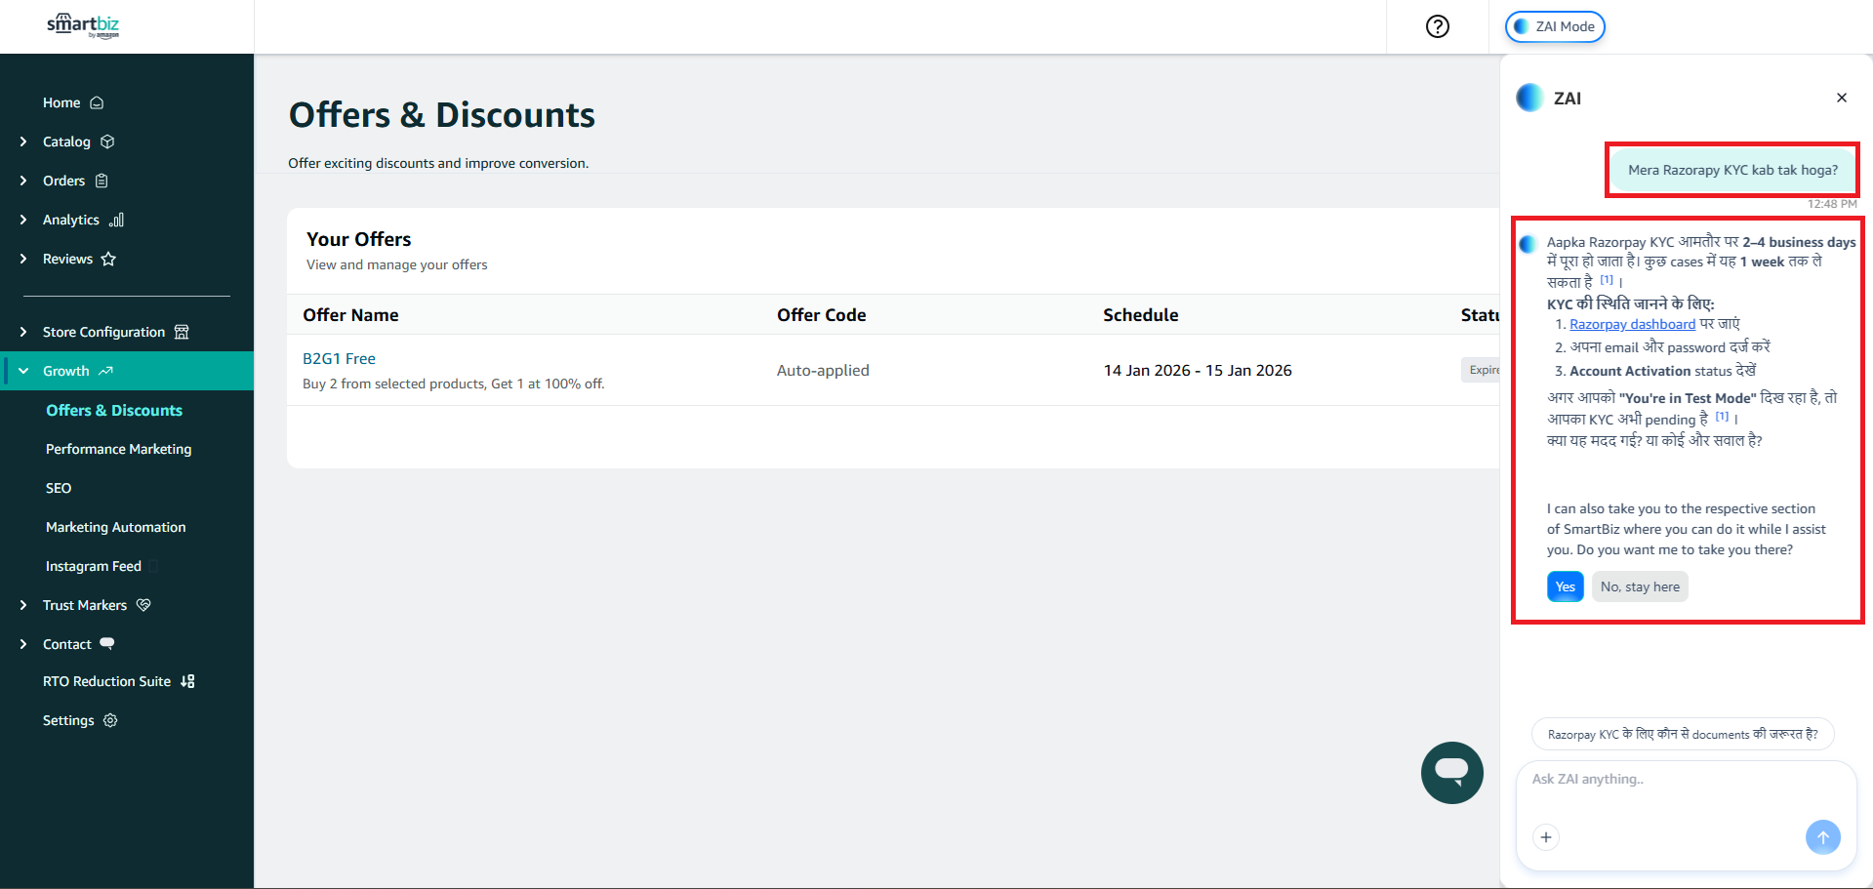Click the smartbiz logo
The width and height of the screenshot is (1873, 889).
point(83,25)
